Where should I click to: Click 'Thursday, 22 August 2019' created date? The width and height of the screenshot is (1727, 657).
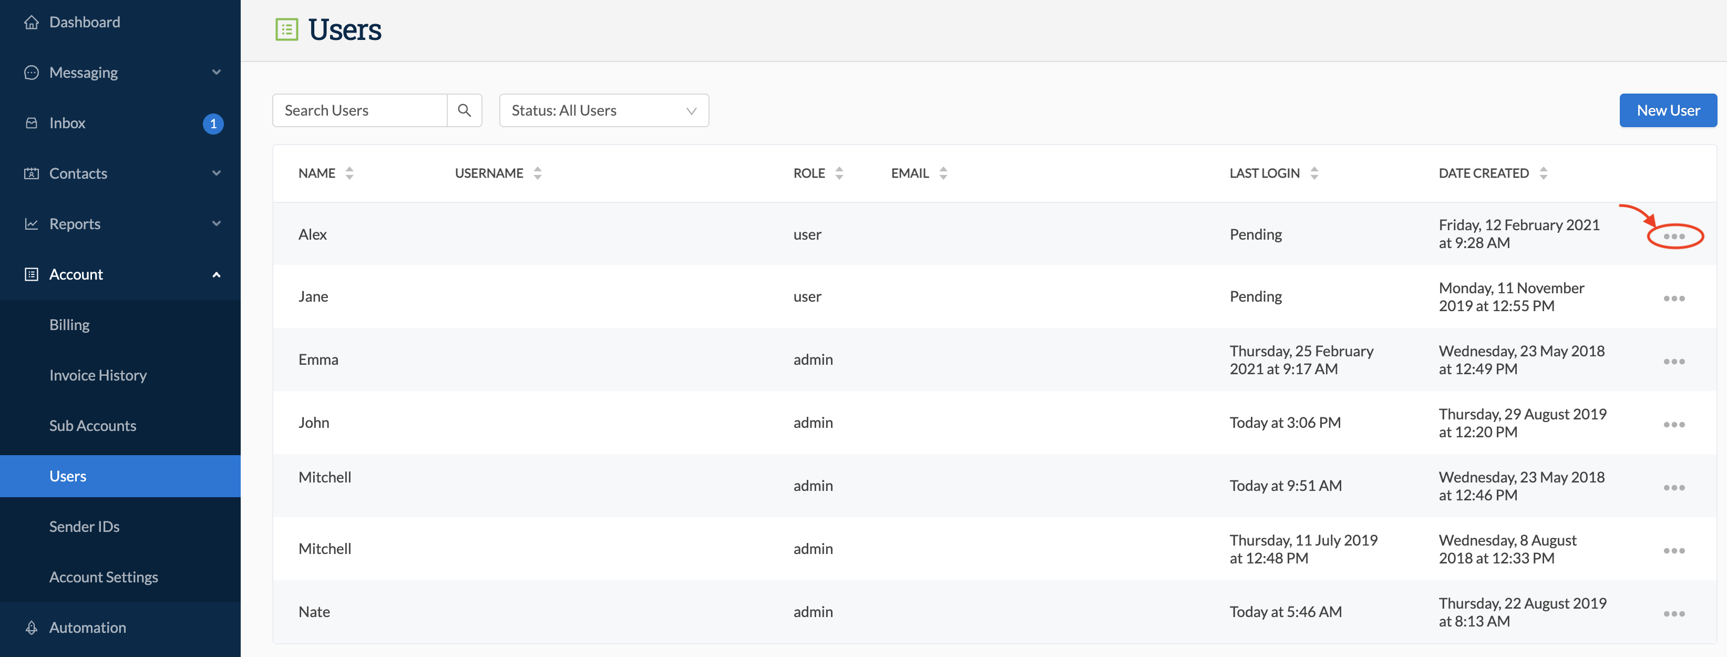(1523, 603)
